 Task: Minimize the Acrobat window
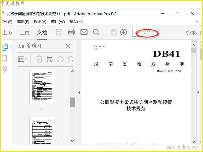[163, 14]
